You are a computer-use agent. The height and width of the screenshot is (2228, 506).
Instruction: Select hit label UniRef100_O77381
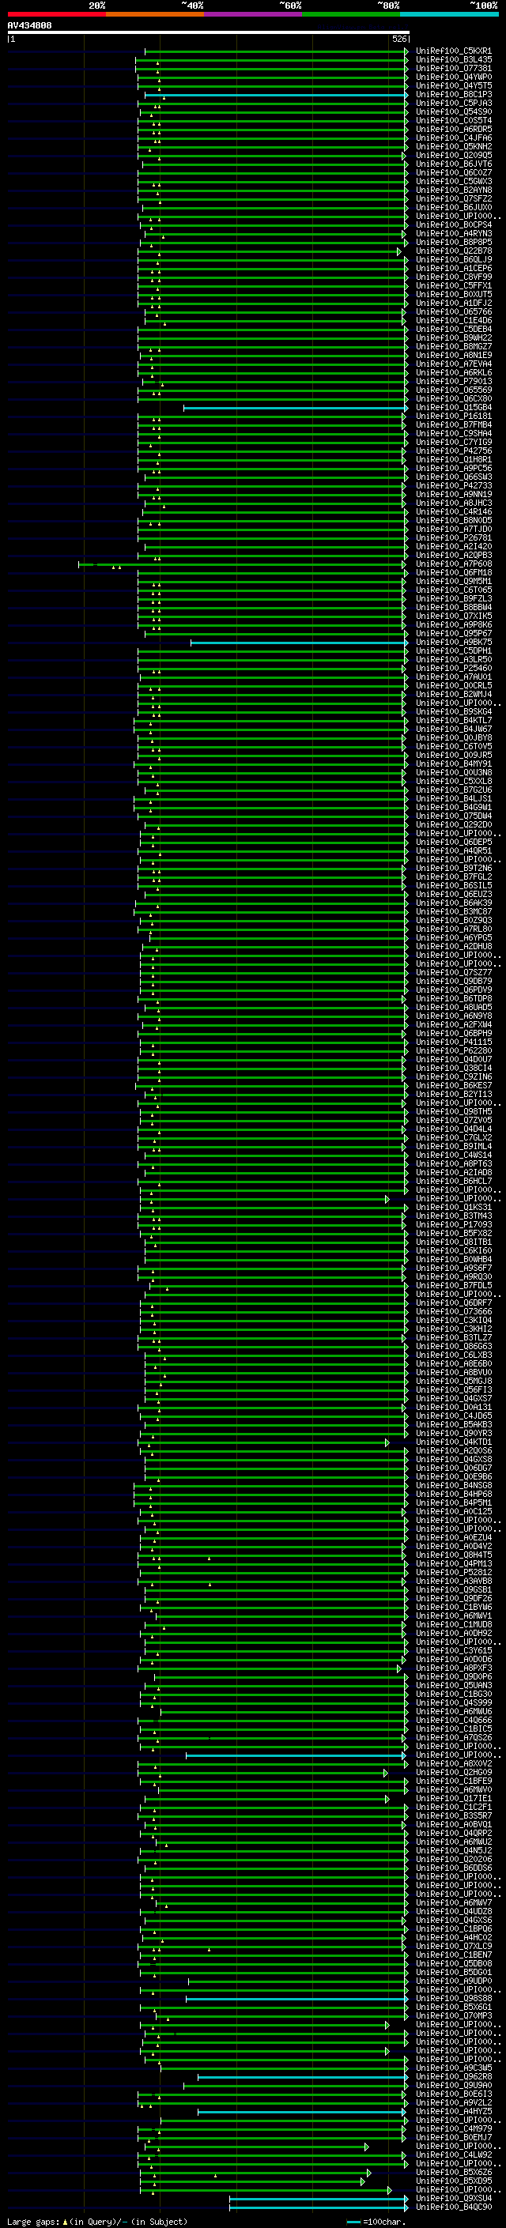pyautogui.click(x=454, y=68)
